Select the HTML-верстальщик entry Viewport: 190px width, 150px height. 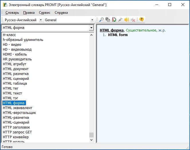tap(19, 113)
